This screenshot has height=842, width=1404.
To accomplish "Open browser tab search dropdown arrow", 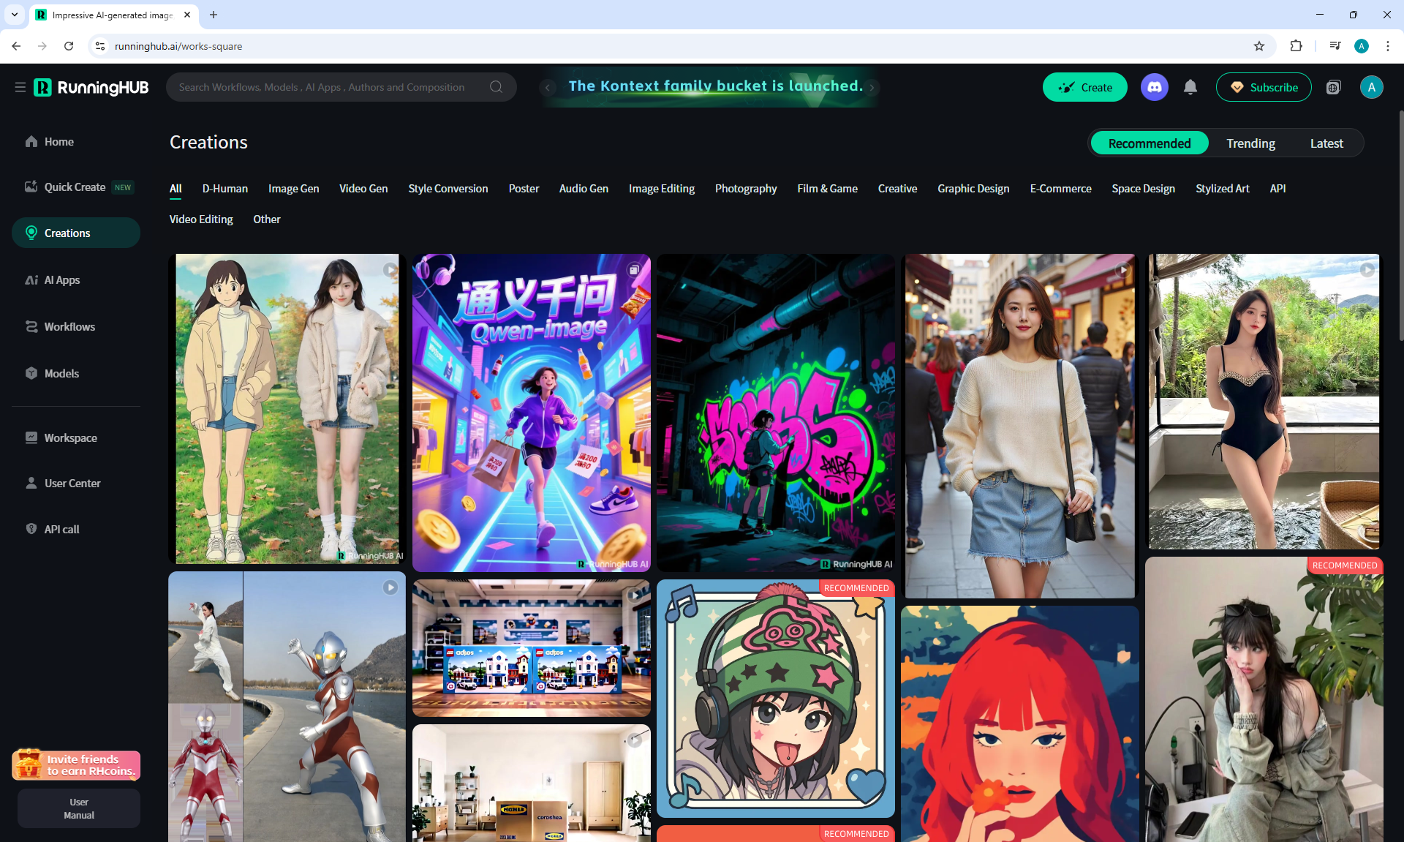I will click(14, 15).
